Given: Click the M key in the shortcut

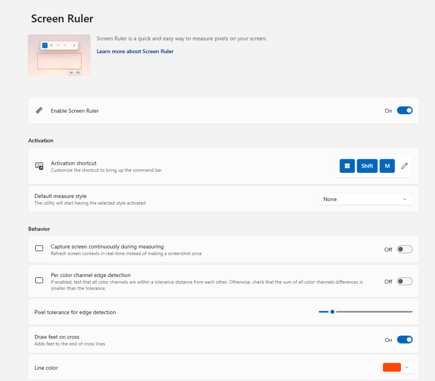Looking at the screenshot, I should (387, 166).
